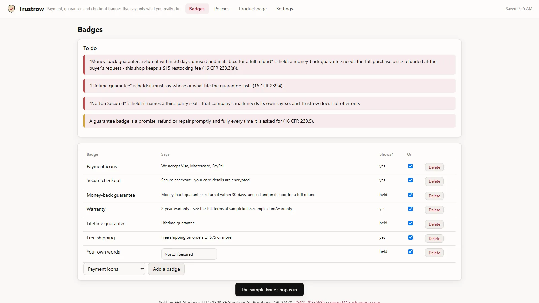Delete the Warranty badge row
539x303 pixels.
point(434,210)
